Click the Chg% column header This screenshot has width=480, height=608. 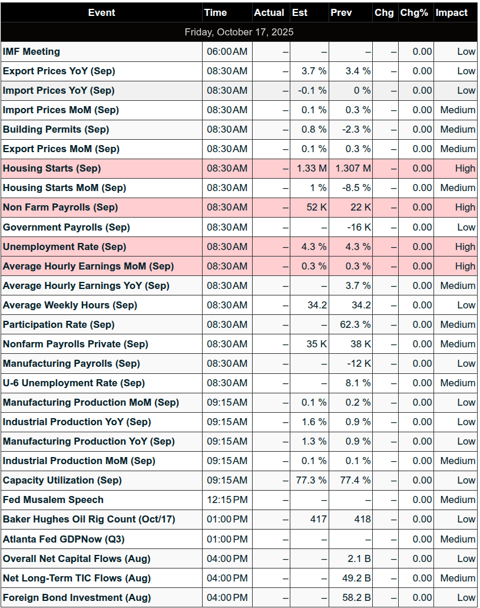coord(414,12)
